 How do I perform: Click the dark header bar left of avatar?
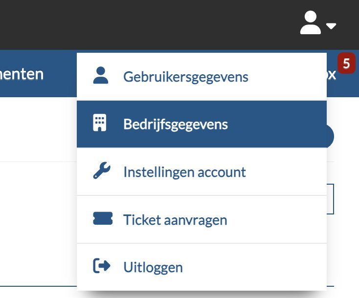pos(149,25)
